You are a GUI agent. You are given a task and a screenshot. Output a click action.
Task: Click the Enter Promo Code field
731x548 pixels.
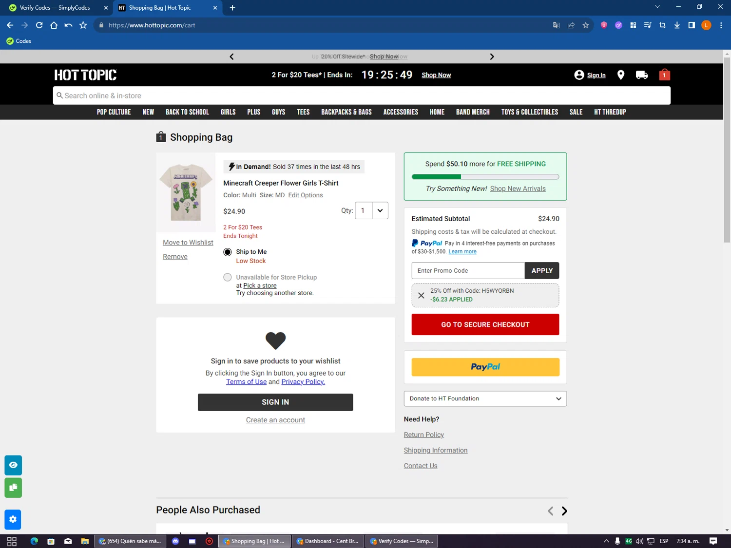[x=468, y=271]
